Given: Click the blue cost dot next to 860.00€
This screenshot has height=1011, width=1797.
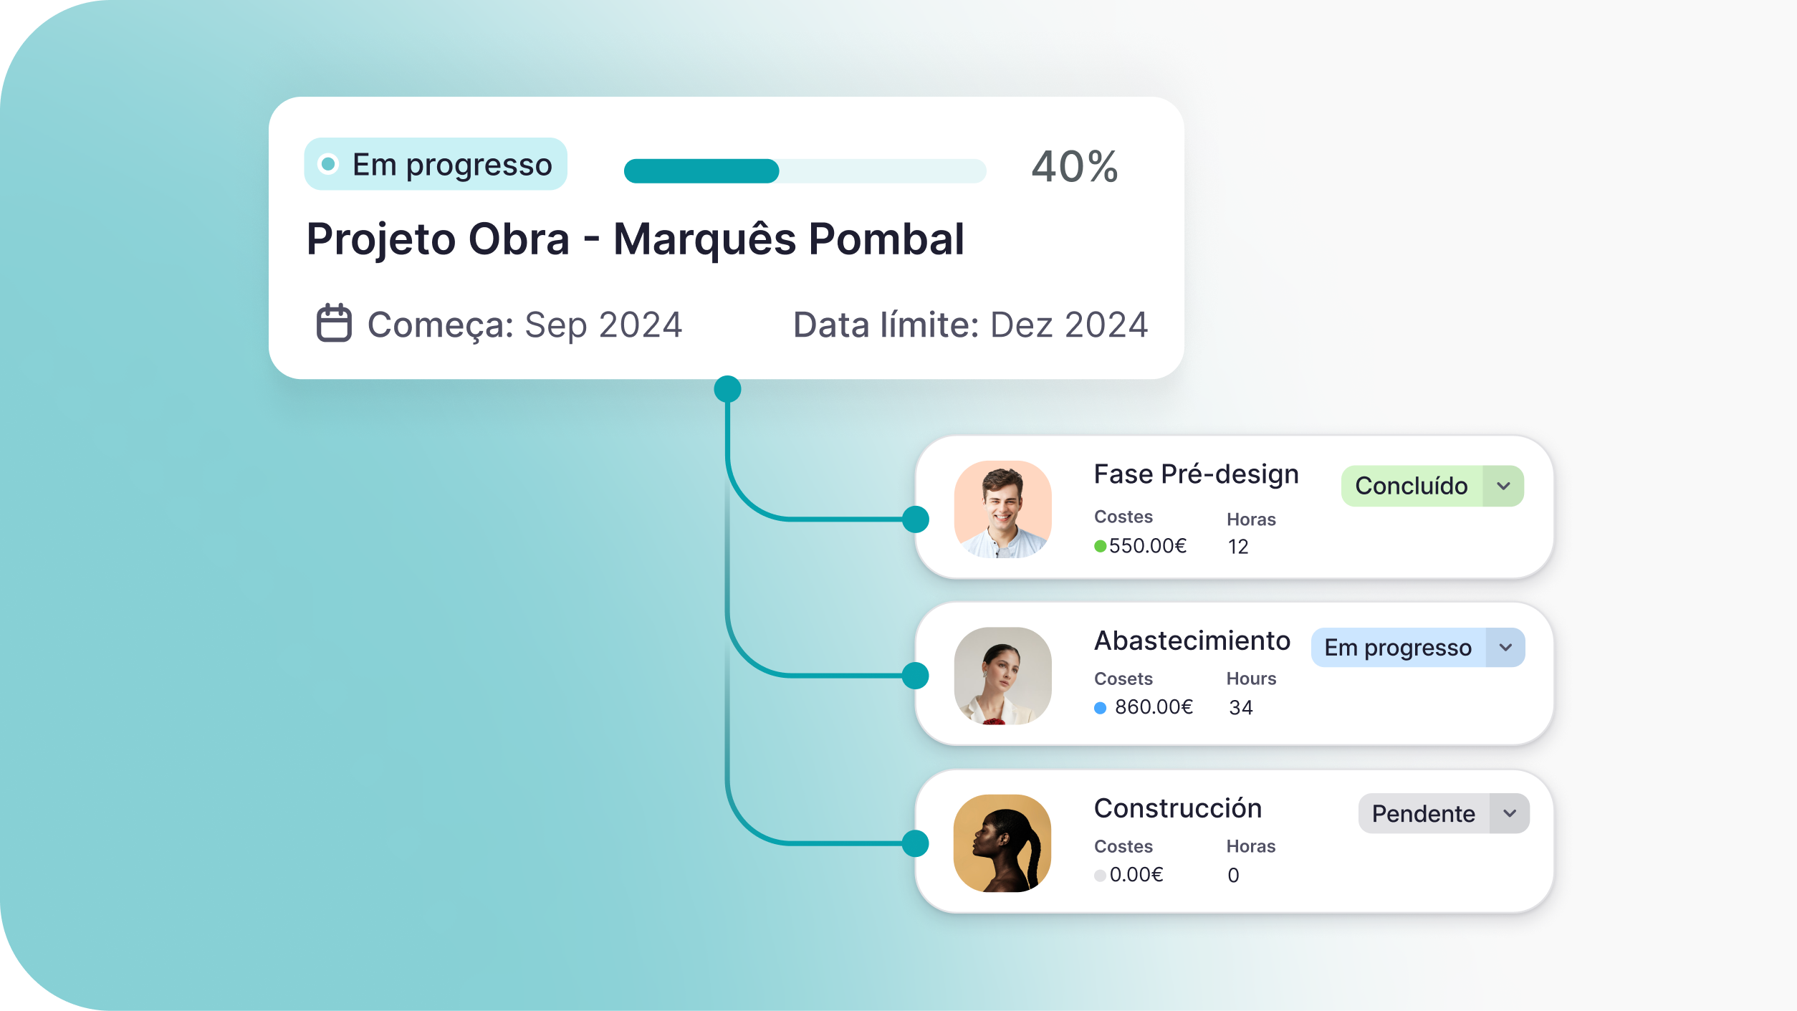Looking at the screenshot, I should point(1100,708).
